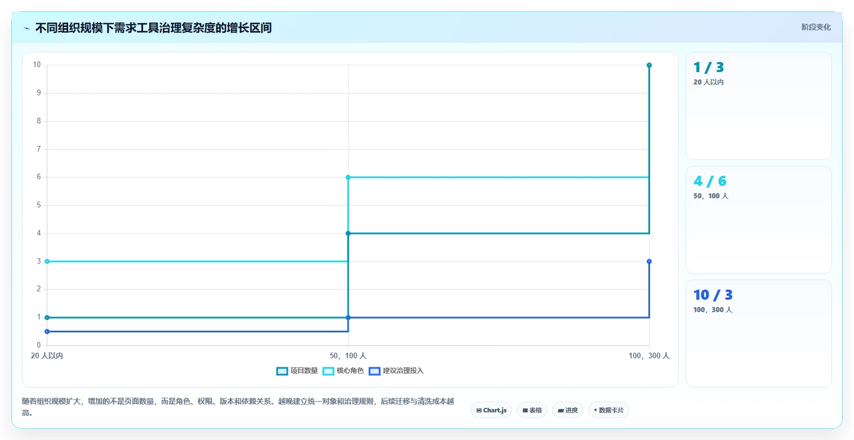Select the 4 / 6 data card

tap(758, 220)
